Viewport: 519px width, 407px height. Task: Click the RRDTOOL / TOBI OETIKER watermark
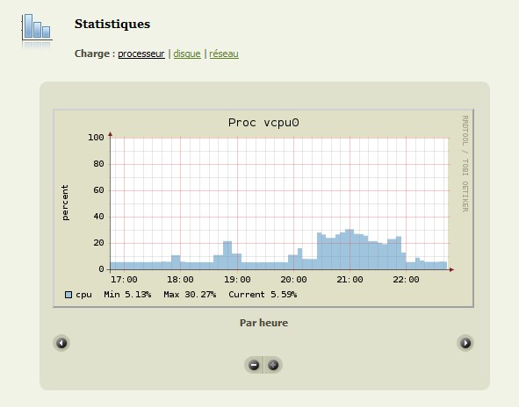coord(465,164)
